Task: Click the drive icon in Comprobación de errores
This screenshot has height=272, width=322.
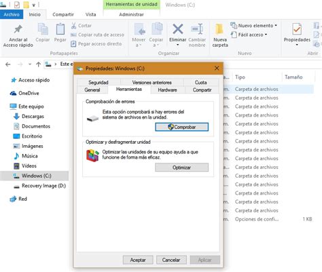Action: pyautogui.click(x=92, y=118)
